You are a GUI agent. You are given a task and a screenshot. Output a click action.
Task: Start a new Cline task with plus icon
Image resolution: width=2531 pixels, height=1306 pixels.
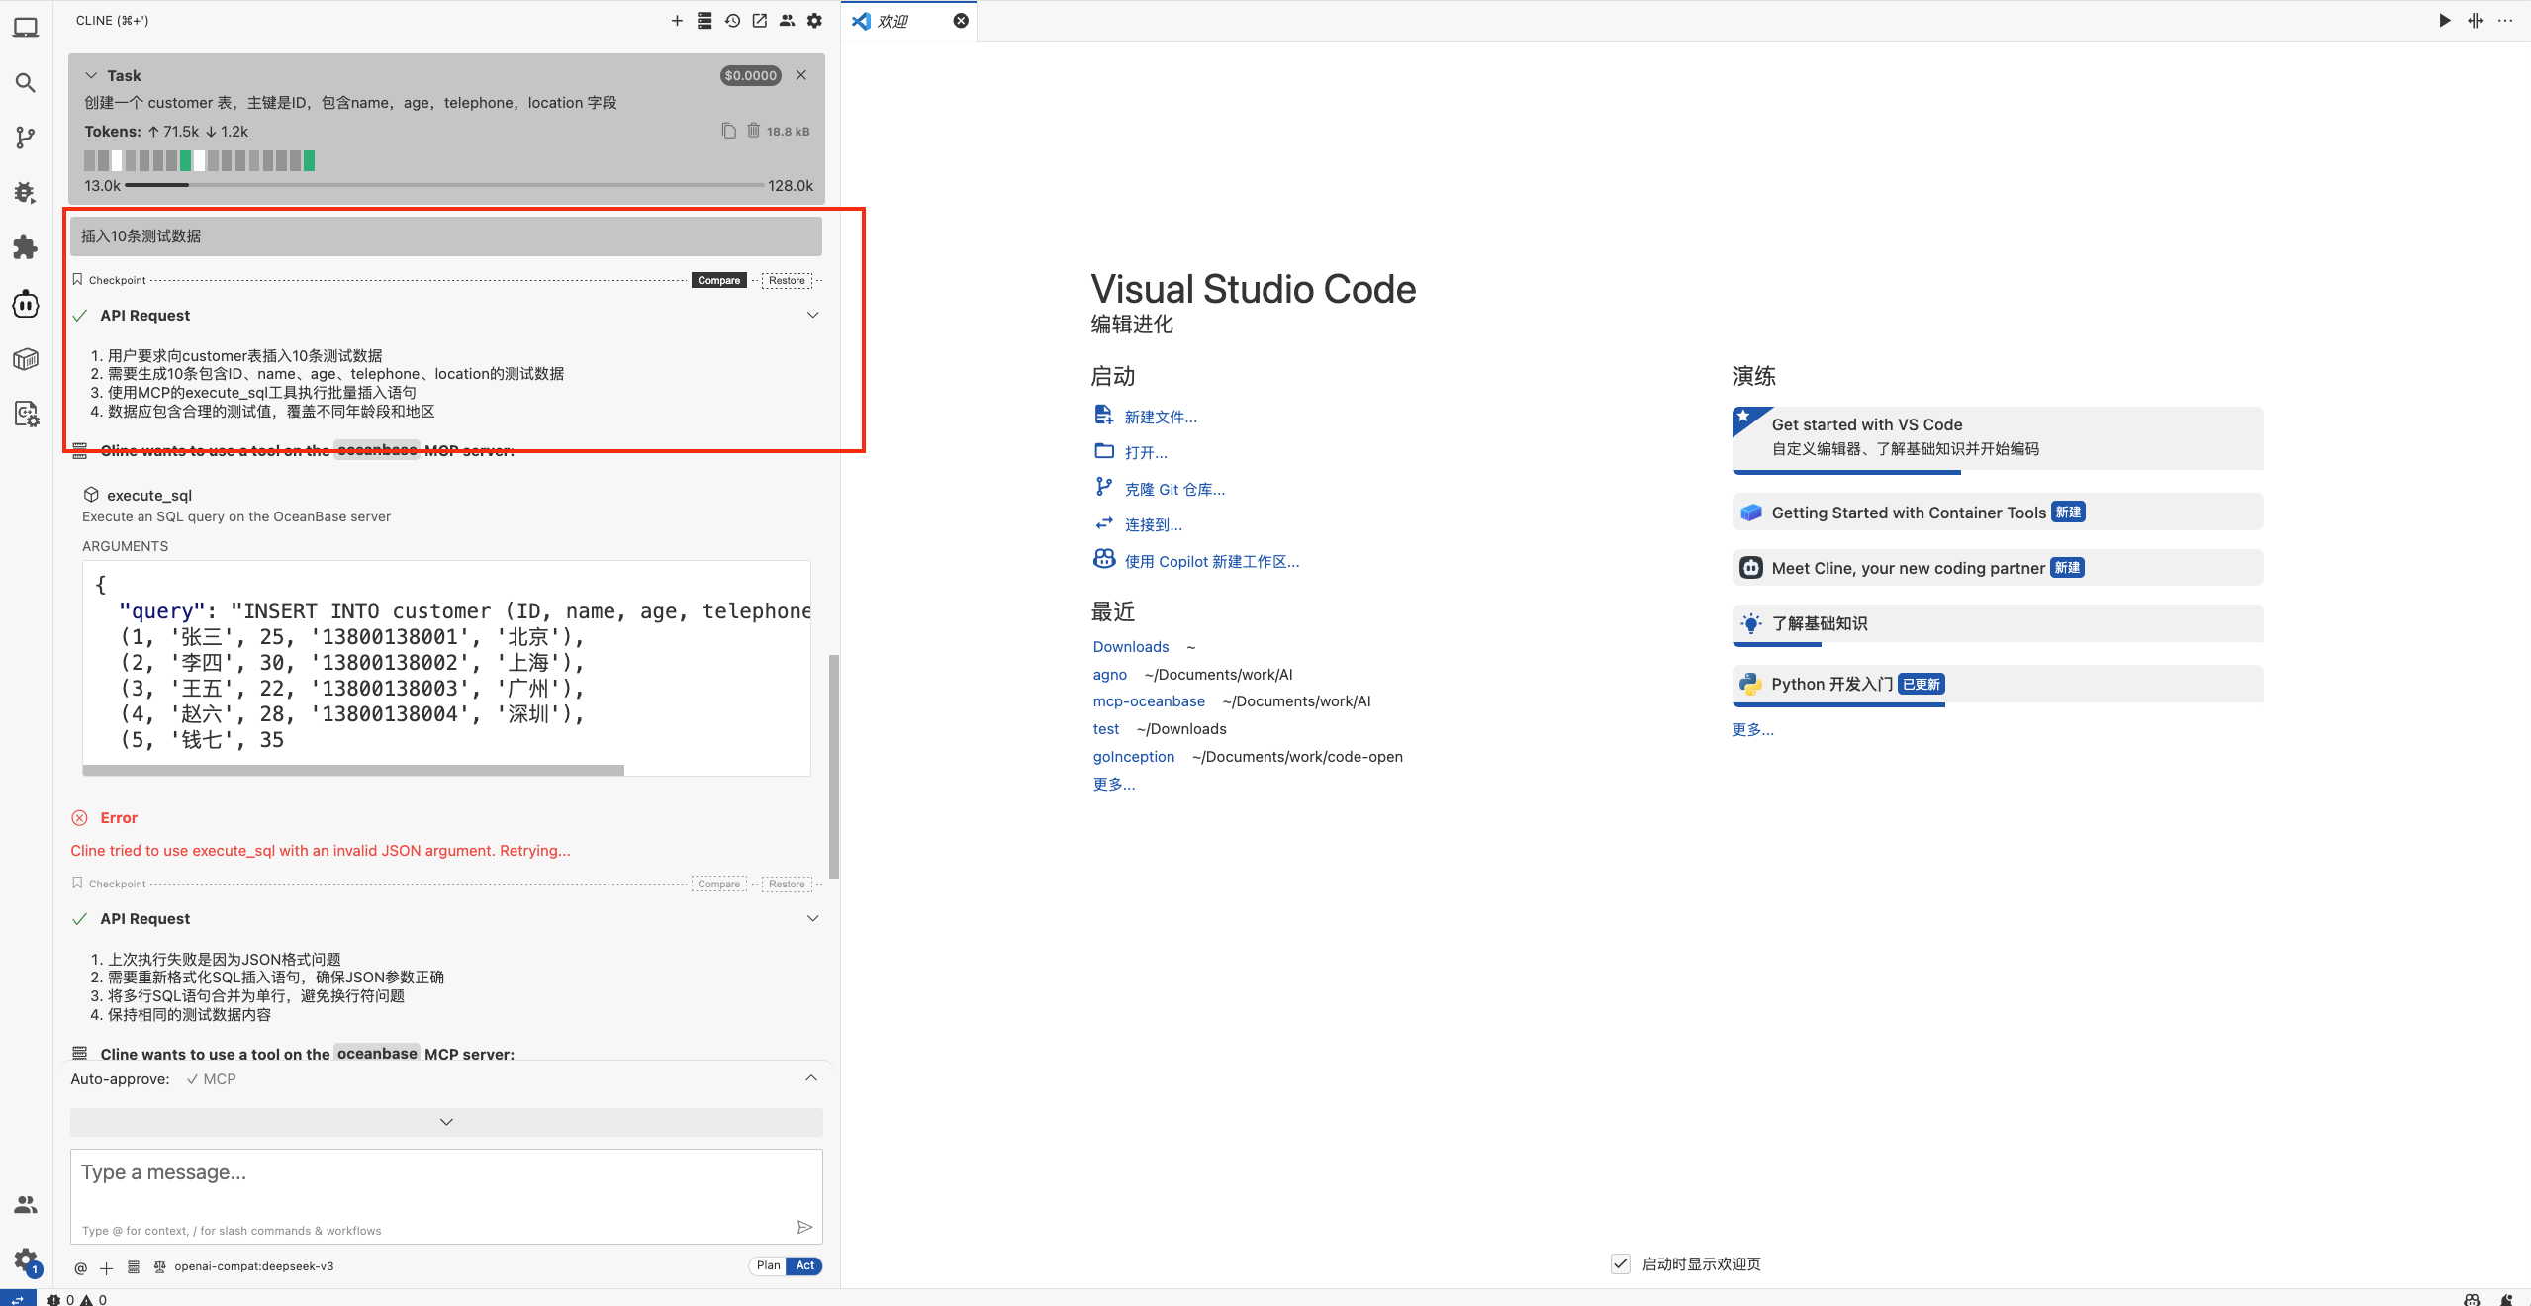677,21
